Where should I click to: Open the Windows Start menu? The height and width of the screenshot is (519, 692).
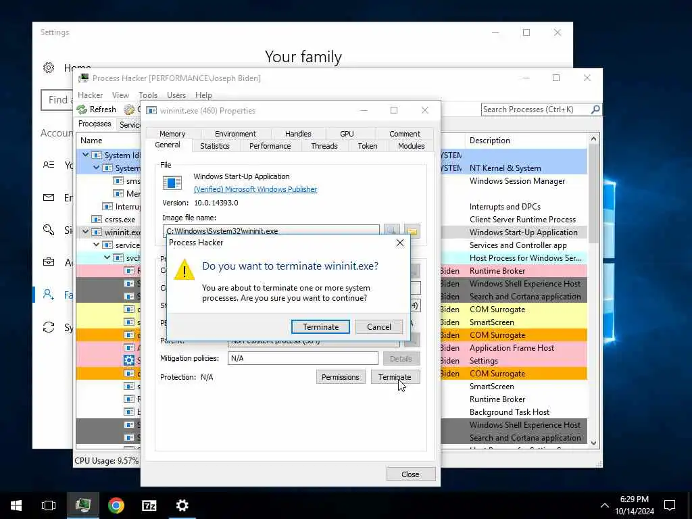(16, 505)
